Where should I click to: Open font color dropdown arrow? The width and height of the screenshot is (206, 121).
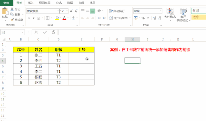(x=68, y=18)
